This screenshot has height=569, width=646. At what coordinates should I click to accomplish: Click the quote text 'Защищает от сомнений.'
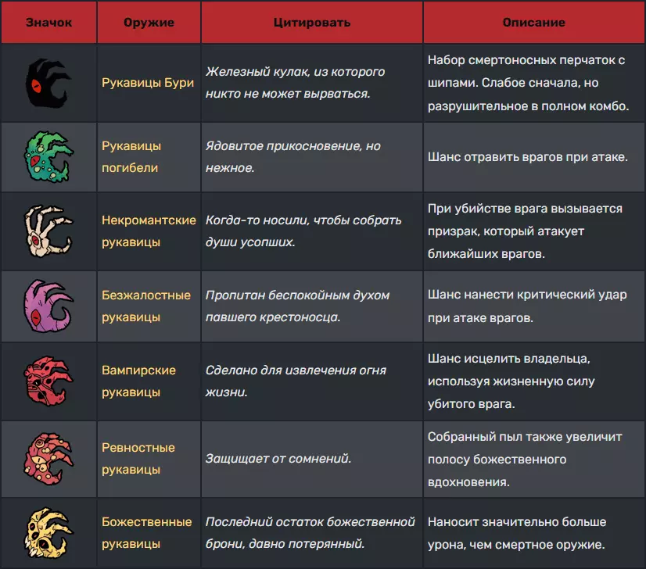click(x=278, y=459)
